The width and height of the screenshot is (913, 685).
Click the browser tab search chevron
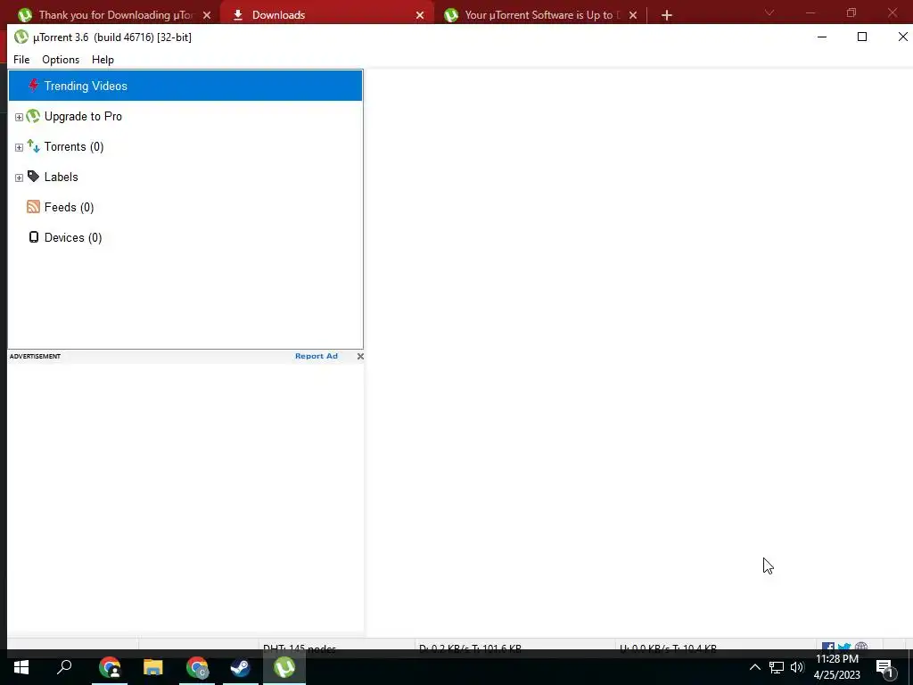pos(769,12)
